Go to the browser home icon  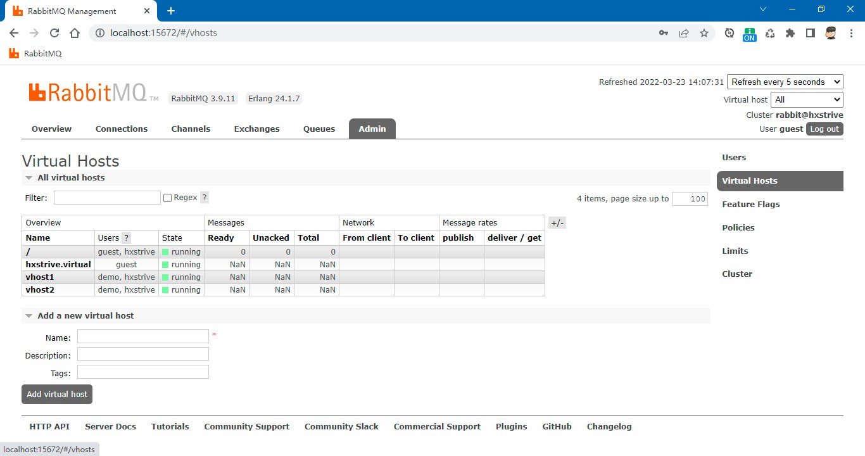[x=75, y=33]
